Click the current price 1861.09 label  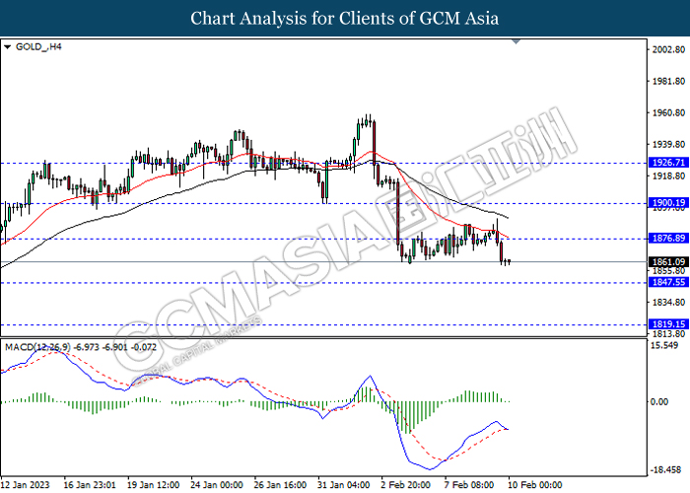tap(669, 262)
